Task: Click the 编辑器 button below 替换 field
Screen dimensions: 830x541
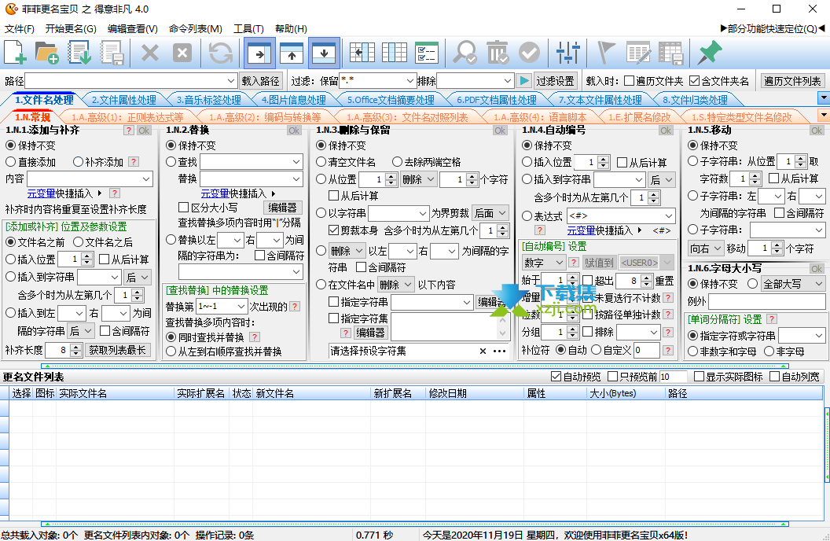Action: pos(282,208)
